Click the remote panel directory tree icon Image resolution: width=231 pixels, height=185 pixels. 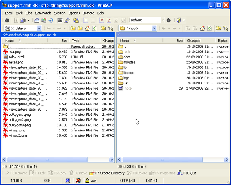pos(225,28)
